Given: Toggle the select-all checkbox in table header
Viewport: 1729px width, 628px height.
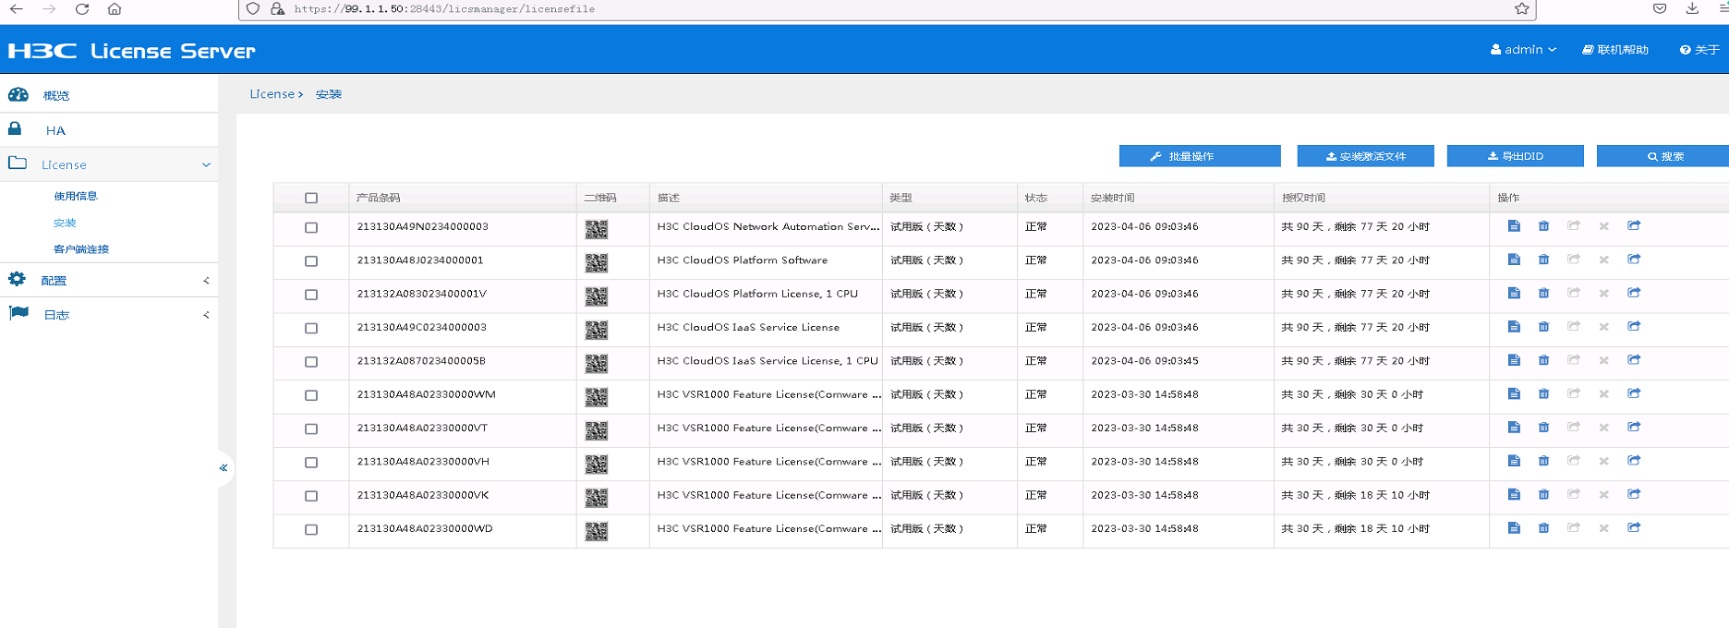Looking at the screenshot, I should (311, 198).
